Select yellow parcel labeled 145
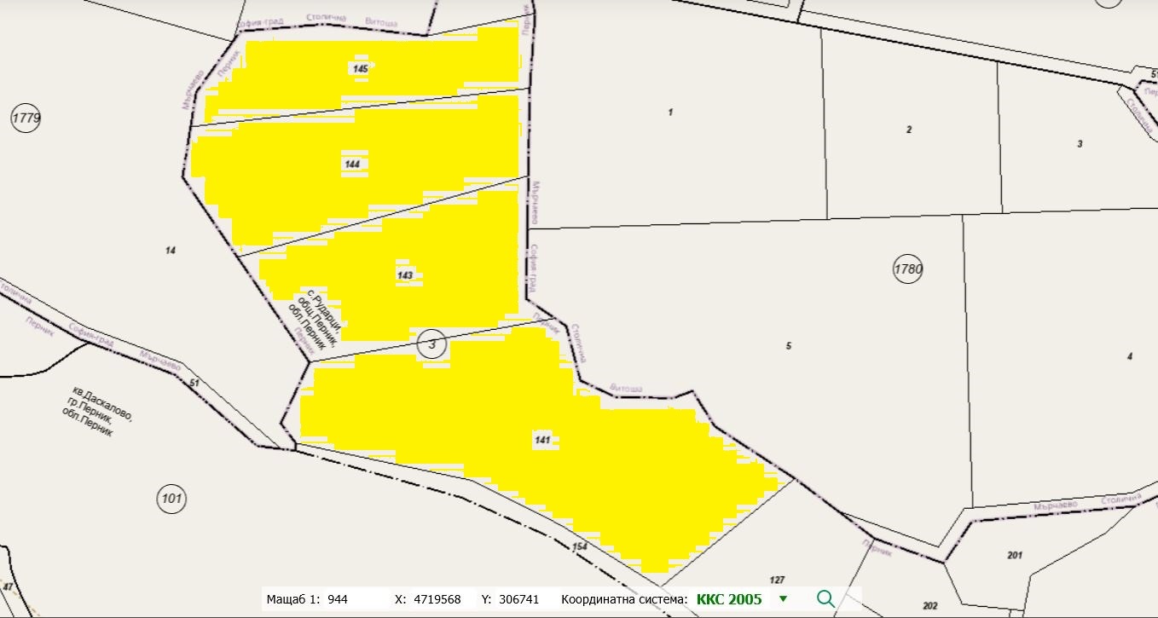The height and width of the screenshot is (618, 1158). click(x=362, y=67)
